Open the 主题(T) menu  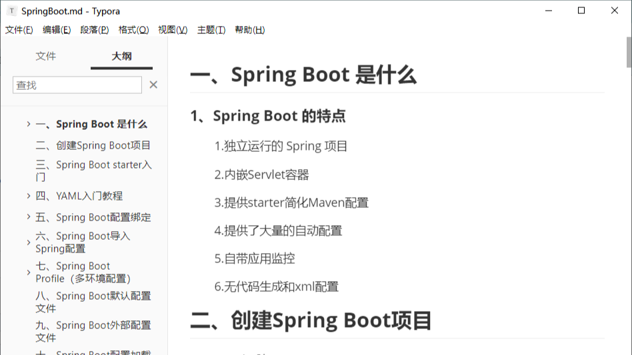click(x=211, y=30)
